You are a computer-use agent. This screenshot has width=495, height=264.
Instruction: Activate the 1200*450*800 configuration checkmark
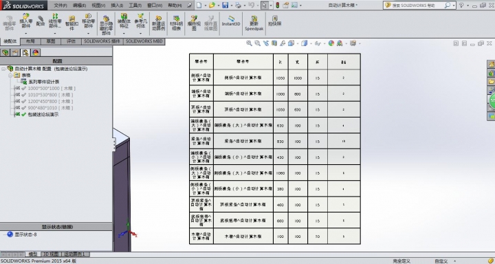pyautogui.click(x=23, y=101)
